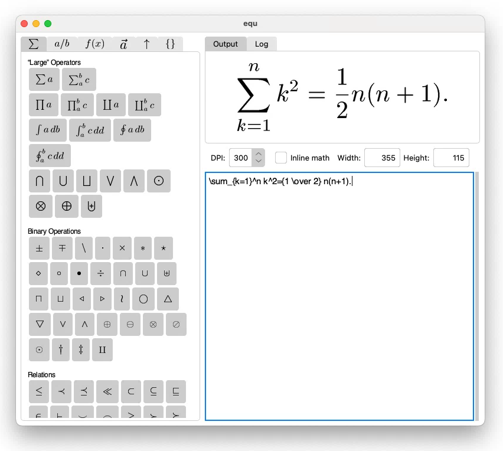Insert the times multiplication symbol
The width and height of the screenshot is (503, 451).
[x=122, y=248]
